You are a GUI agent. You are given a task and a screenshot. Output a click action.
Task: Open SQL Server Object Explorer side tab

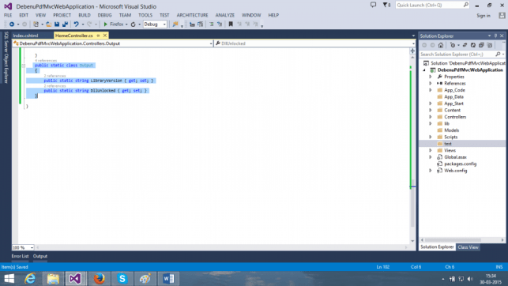coord(6,58)
